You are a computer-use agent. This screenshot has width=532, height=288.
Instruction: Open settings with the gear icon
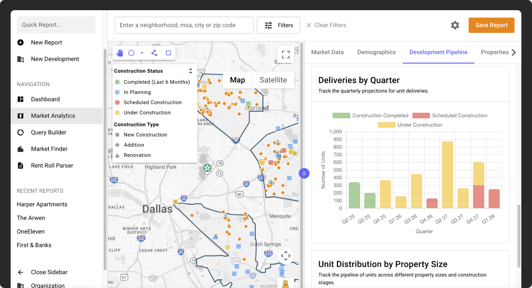(x=455, y=25)
